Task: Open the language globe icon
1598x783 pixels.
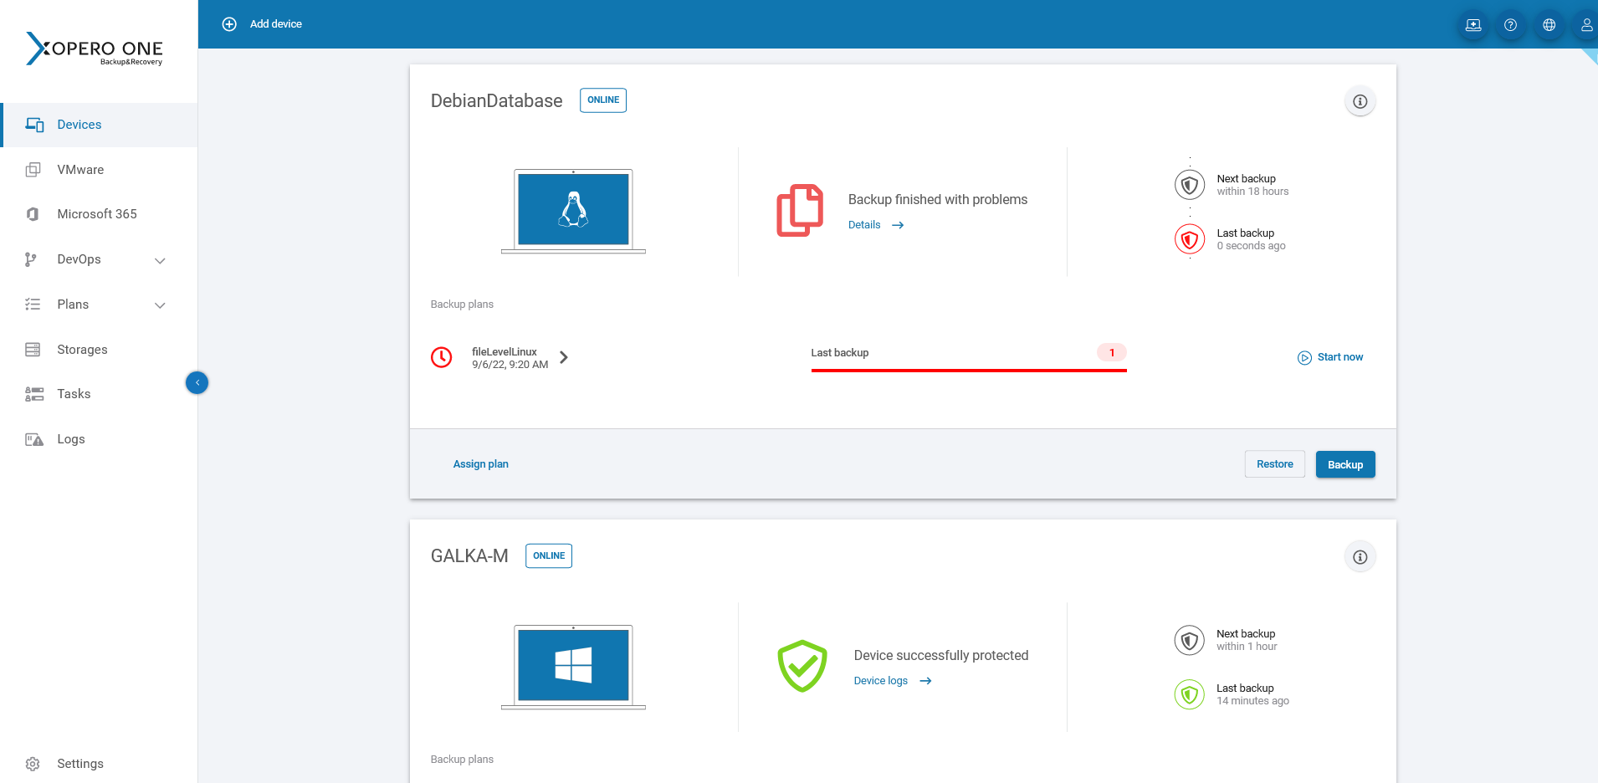Action: point(1549,25)
